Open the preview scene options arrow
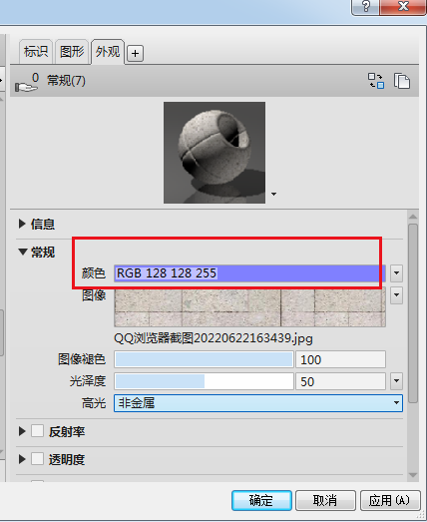This screenshot has height=522, width=427. tap(273, 194)
